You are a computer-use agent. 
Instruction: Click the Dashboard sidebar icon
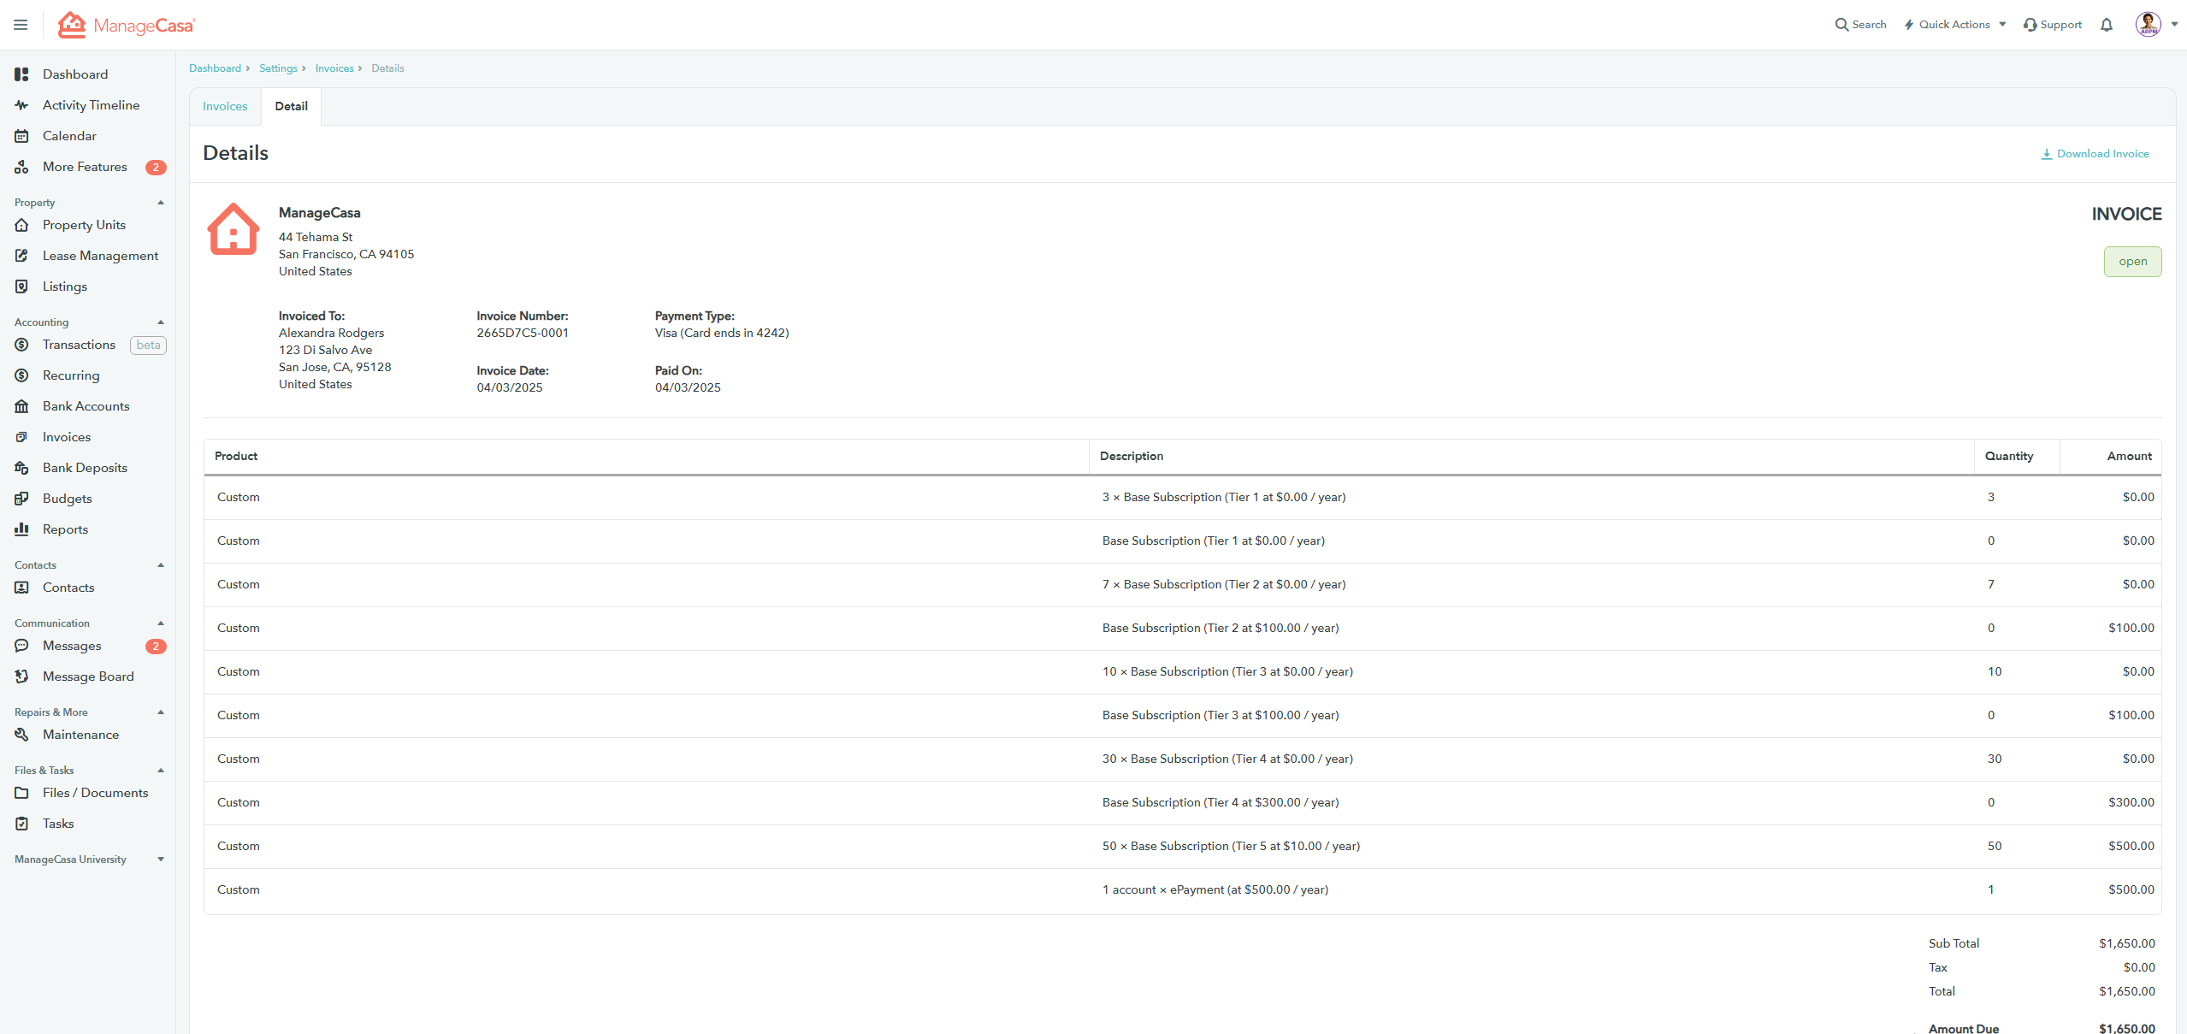[x=22, y=74]
